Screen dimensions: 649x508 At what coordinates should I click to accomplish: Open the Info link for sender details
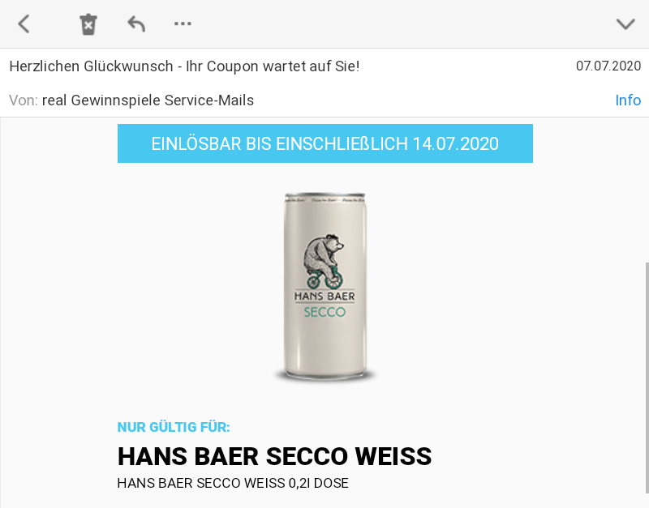[x=628, y=100]
